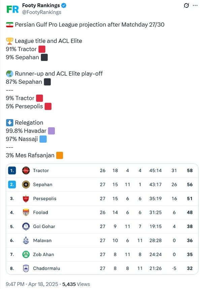Click the Tractor club logo in table
Viewport: 203px width, 289px height.
pyautogui.click(x=26, y=171)
